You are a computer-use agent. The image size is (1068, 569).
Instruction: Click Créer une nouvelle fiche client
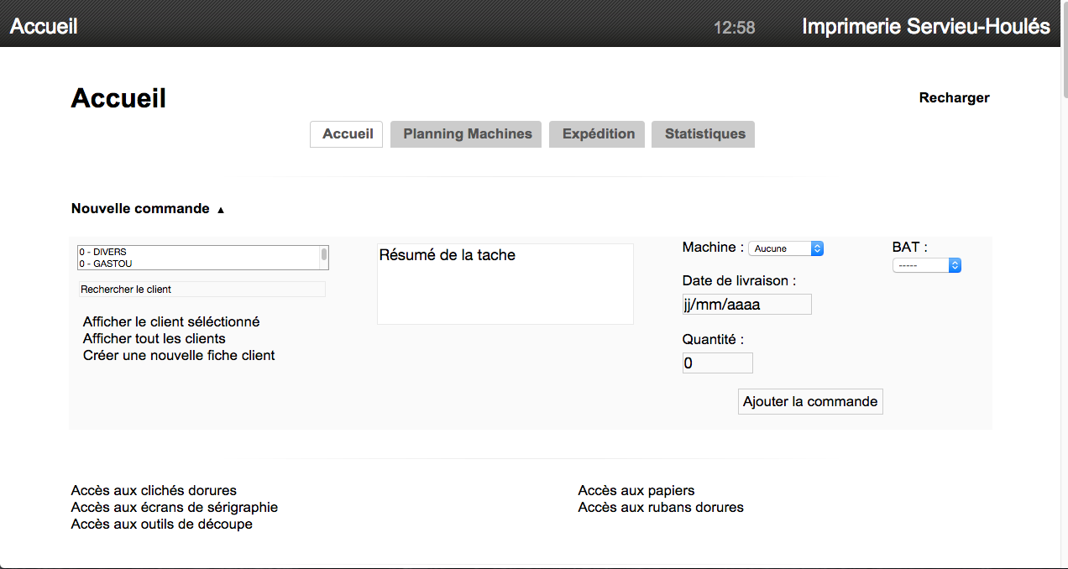pos(179,355)
